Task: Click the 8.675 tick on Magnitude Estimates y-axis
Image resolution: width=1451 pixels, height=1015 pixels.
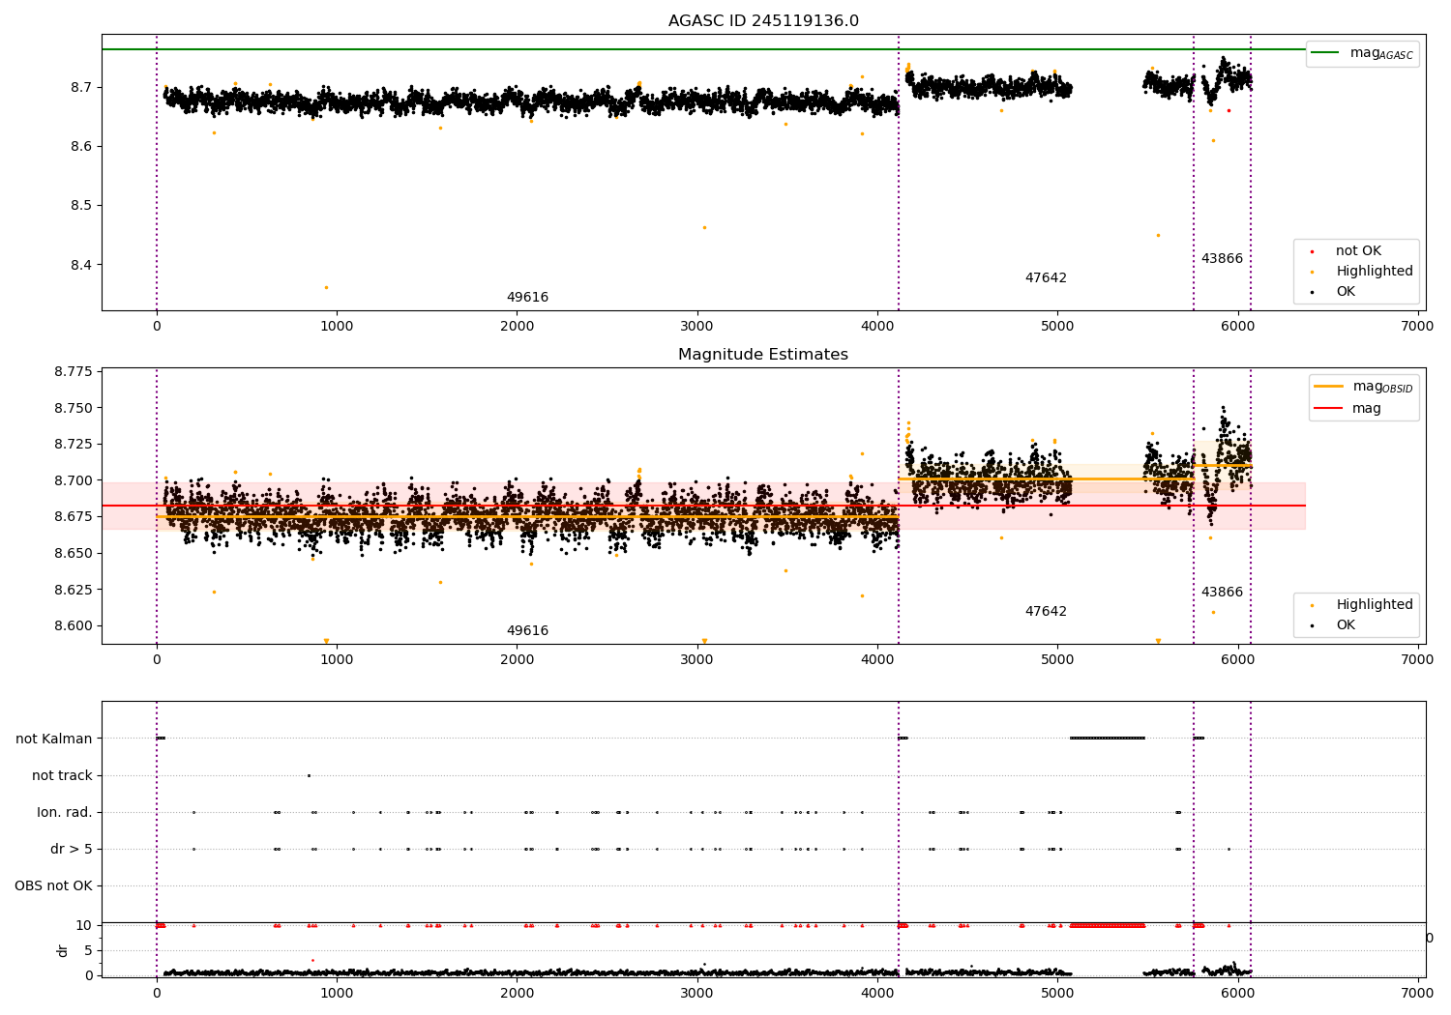Action: 74,517
